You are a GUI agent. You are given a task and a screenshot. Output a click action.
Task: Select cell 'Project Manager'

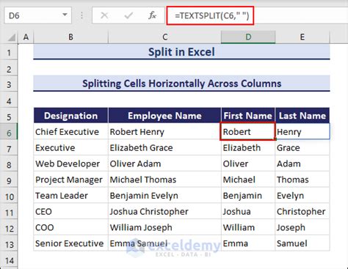70,180
